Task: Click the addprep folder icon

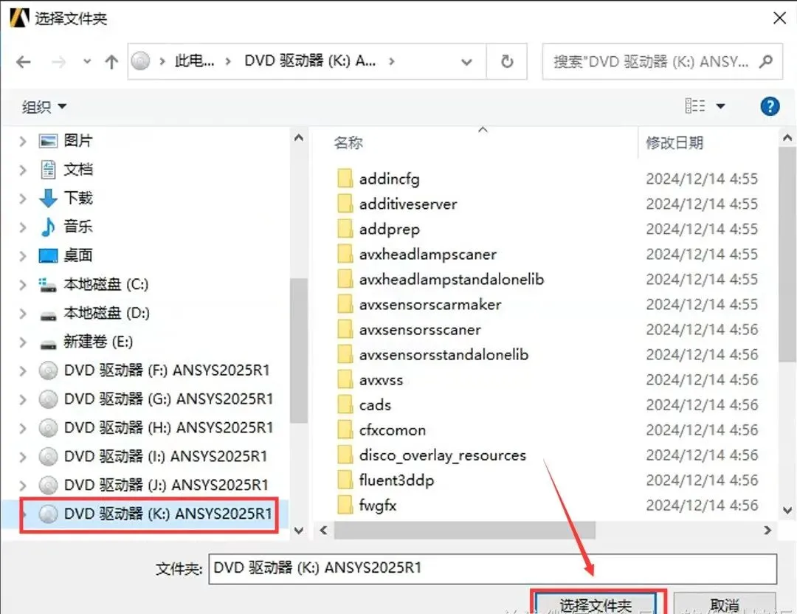Action: pos(345,229)
